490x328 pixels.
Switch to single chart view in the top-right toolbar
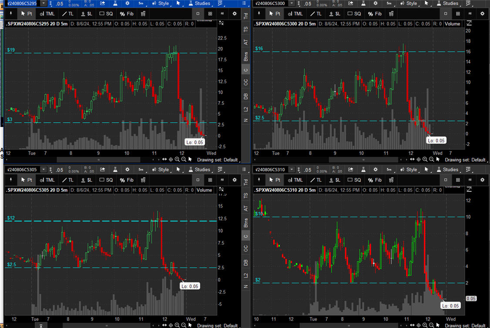click(446, 13)
